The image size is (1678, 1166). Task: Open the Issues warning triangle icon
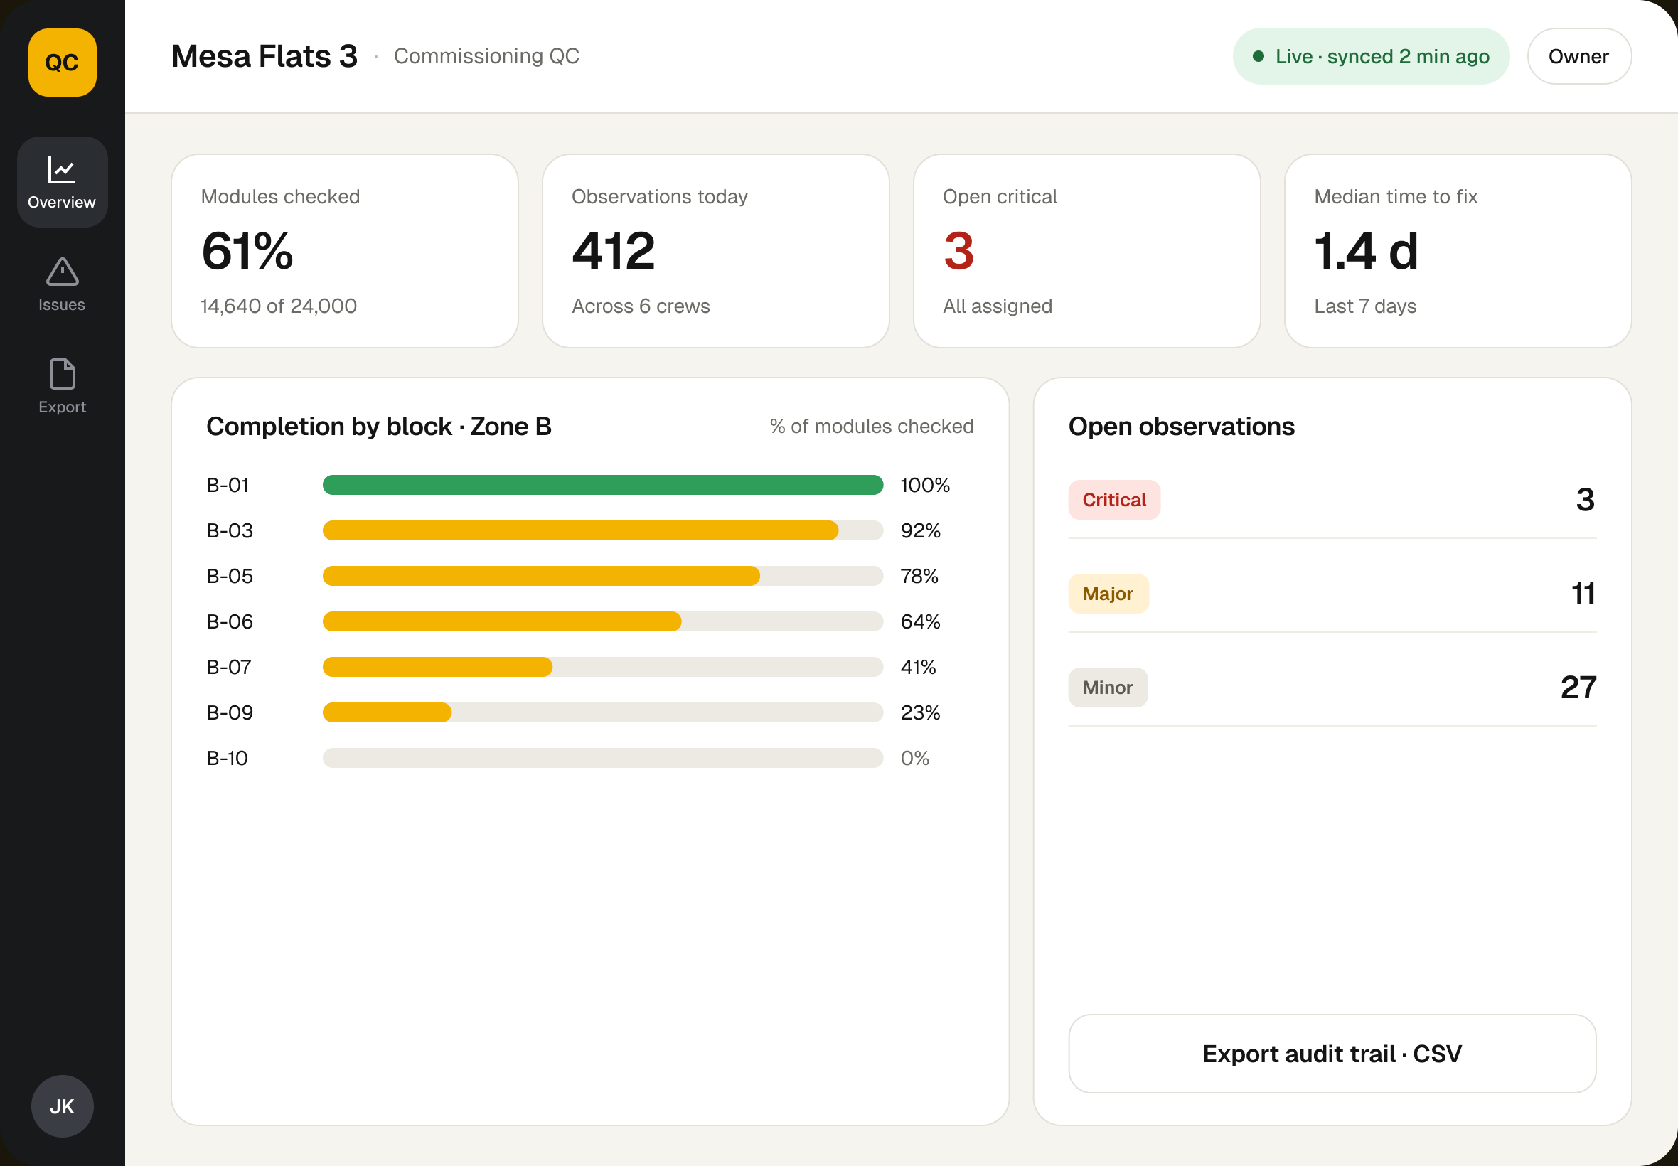62,272
